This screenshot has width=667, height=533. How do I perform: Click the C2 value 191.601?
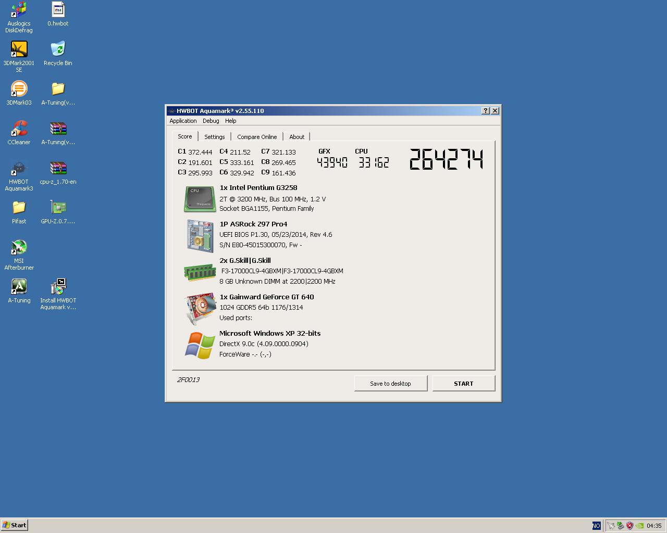(x=201, y=162)
